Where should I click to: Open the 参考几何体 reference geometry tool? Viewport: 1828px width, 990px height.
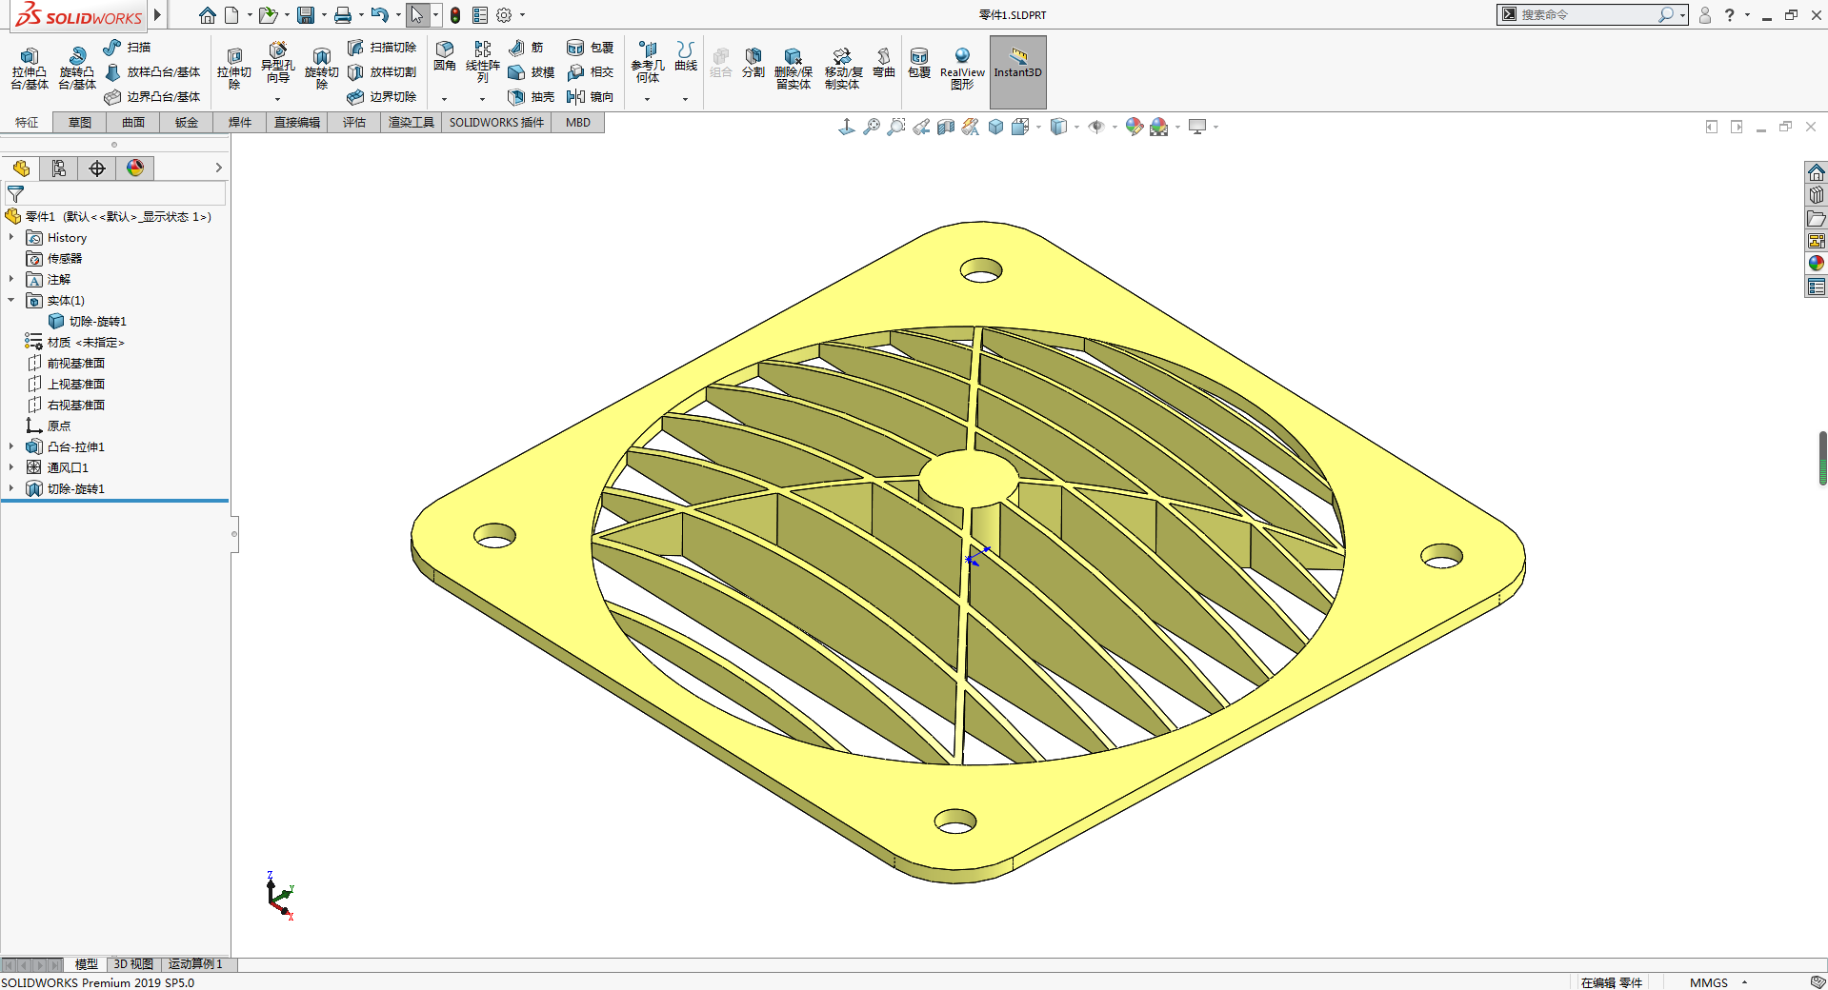click(x=648, y=62)
